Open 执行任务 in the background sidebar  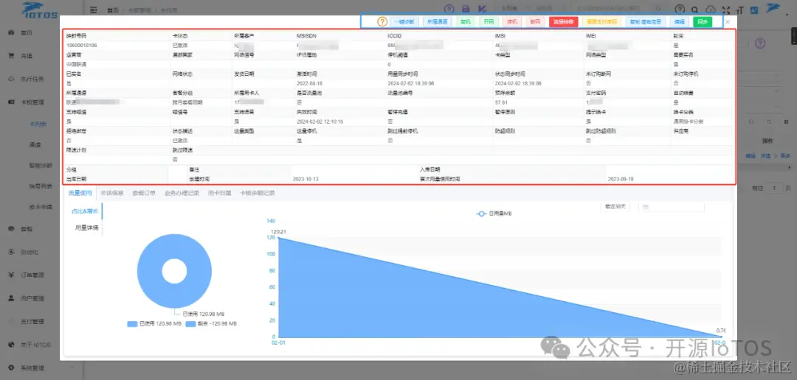[x=32, y=79]
